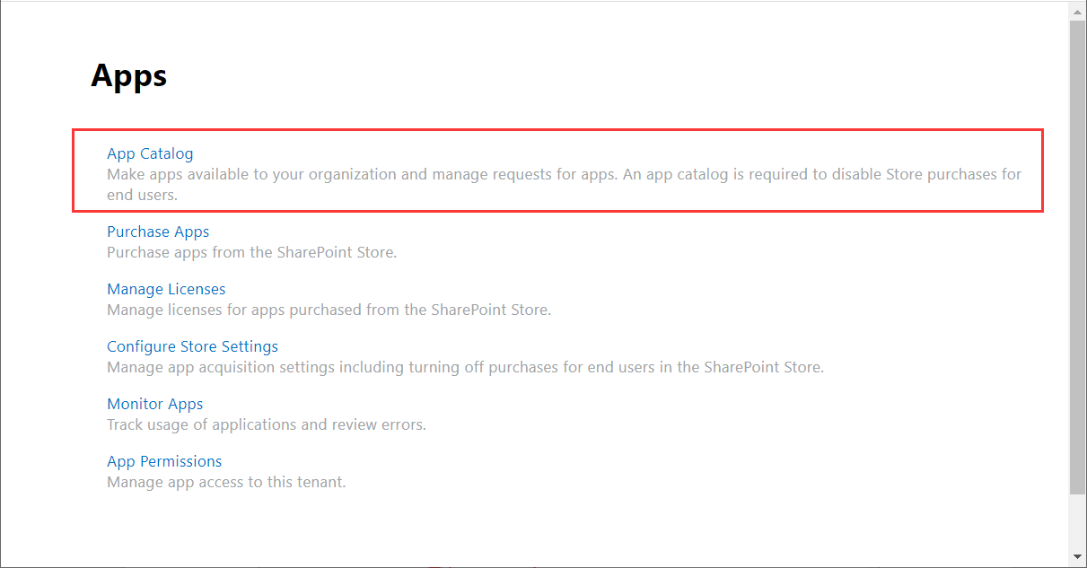Click the empty scrollbar track below the thumb

(x=1077, y=520)
